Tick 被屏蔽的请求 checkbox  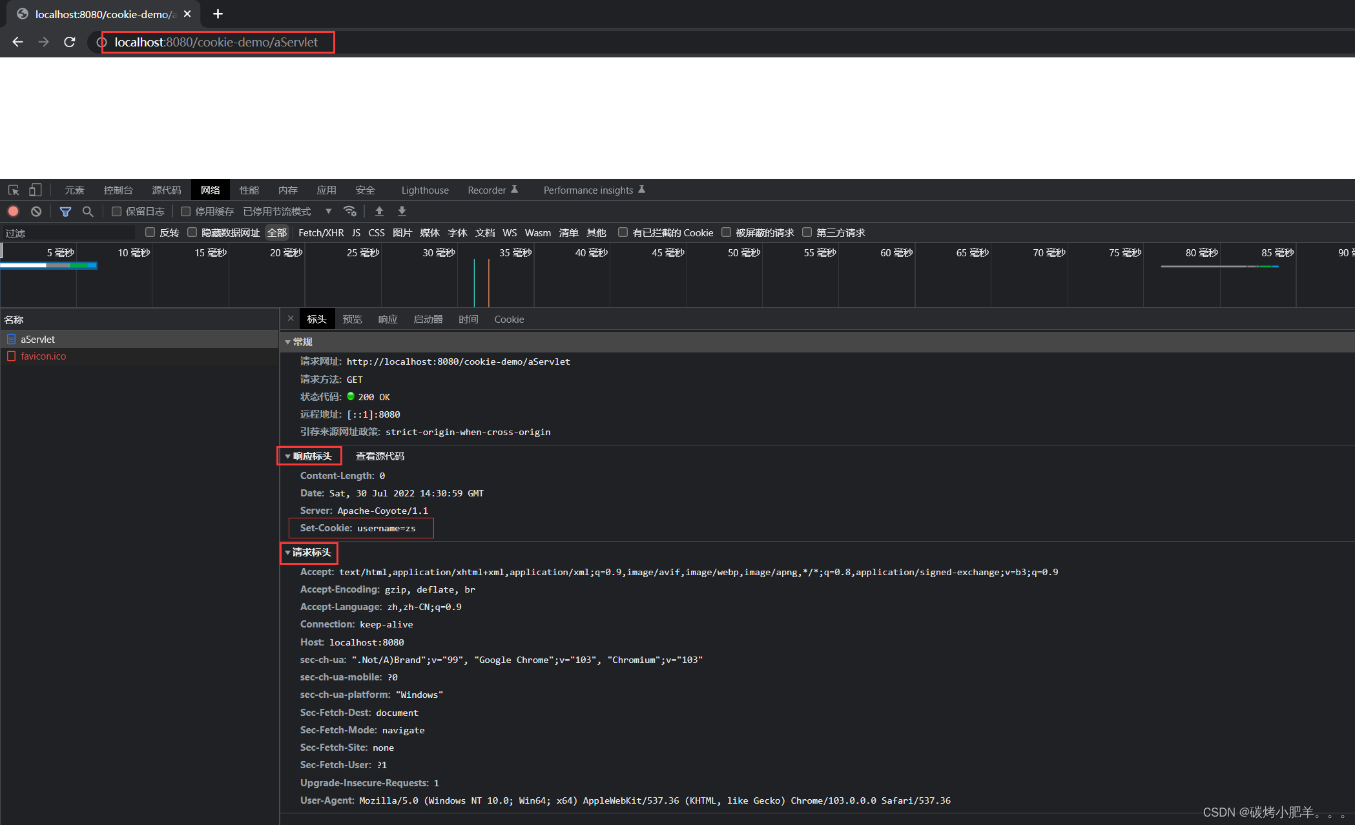coord(726,232)
